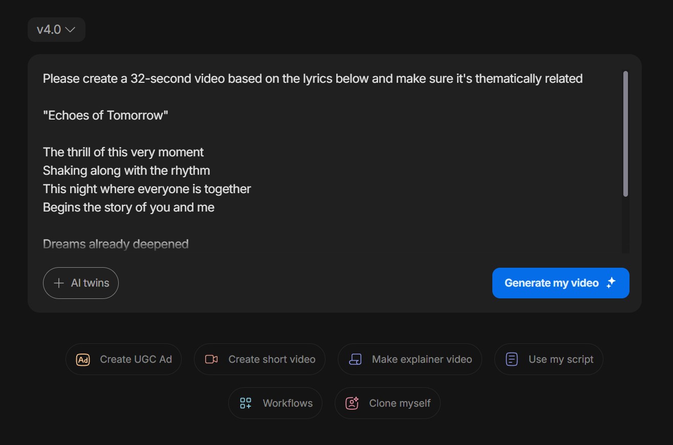Click the Ad icon in UGC chip
673x445 pixels.
click(83, 360)
